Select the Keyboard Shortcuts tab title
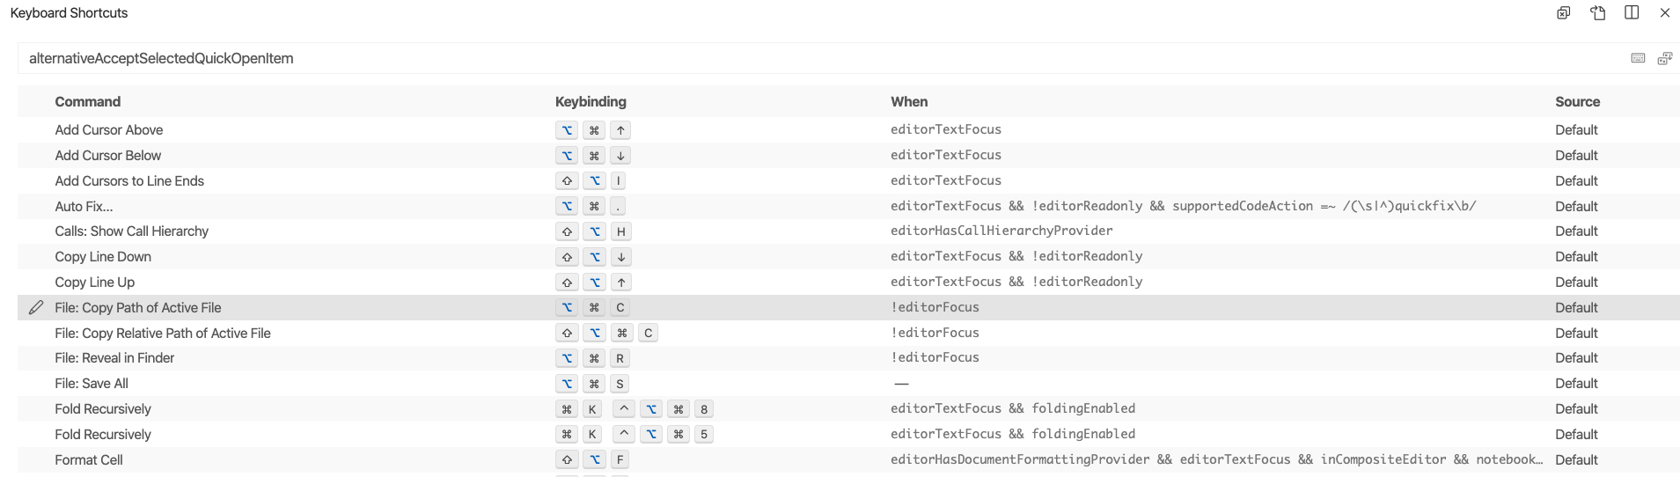The width and height of the screenshot is (1680, 477). point(69,12)
